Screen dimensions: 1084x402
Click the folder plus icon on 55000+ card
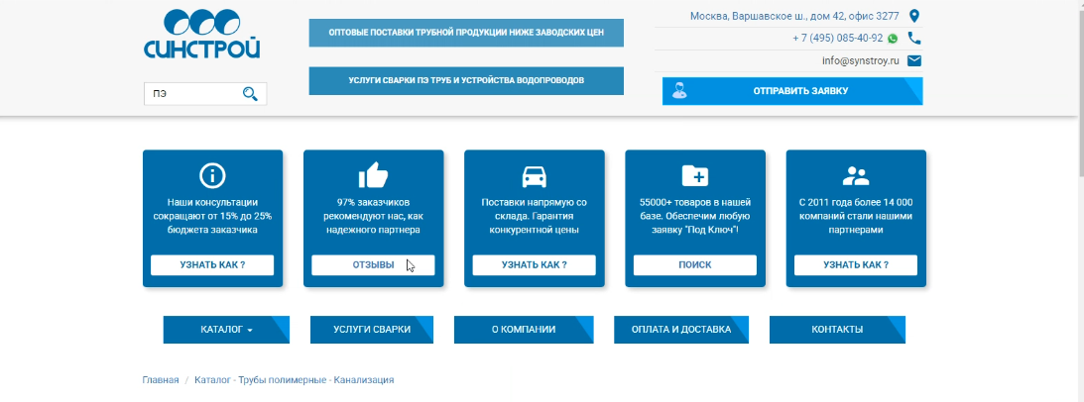(695, 176)
